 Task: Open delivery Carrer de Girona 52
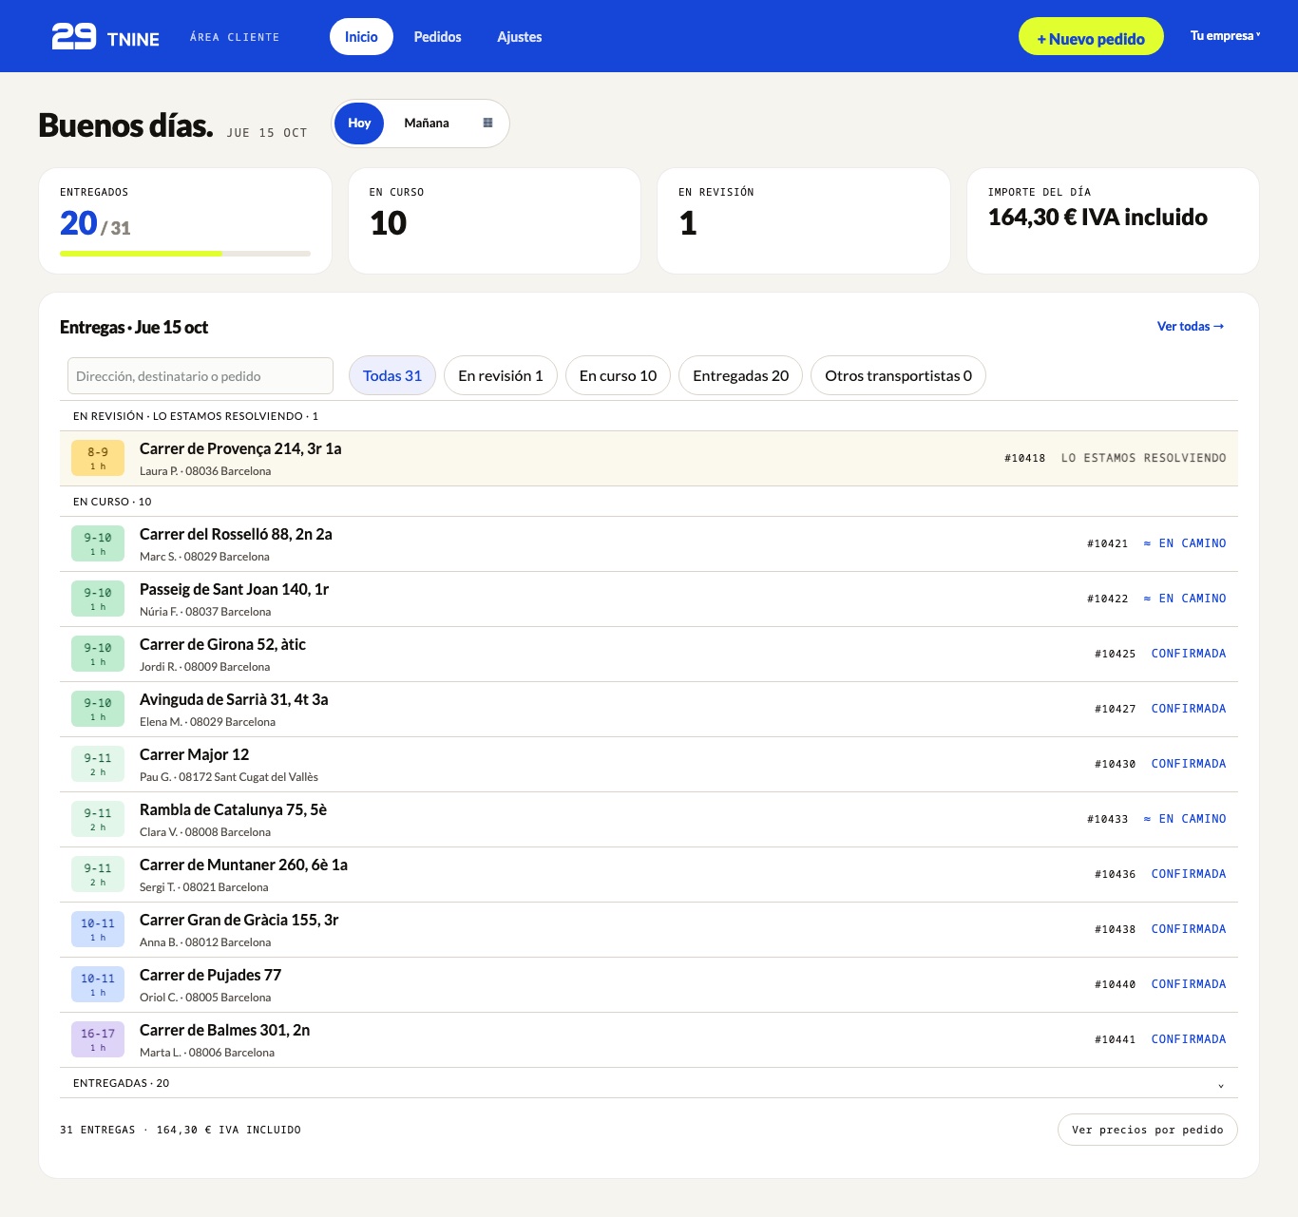tap(649, 655)
